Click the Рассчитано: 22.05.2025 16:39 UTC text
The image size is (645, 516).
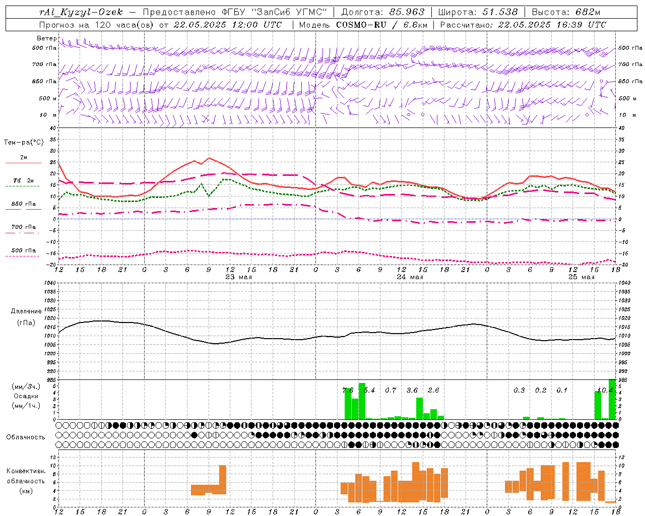pos(523,25)
